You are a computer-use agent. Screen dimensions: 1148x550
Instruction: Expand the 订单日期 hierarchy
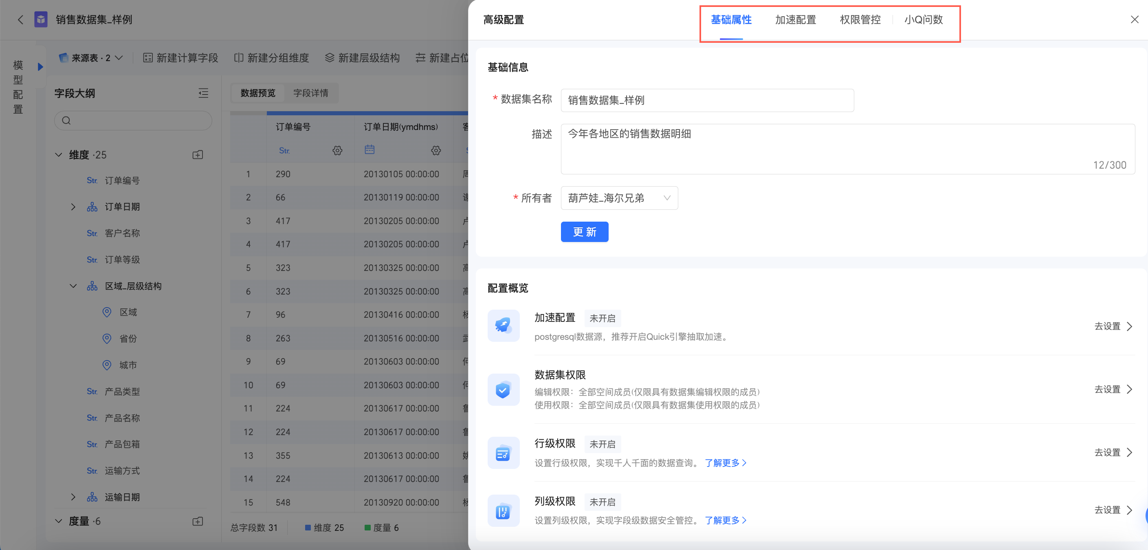click(73, 207)
